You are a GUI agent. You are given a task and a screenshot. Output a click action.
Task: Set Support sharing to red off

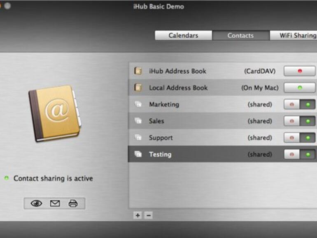292,138
